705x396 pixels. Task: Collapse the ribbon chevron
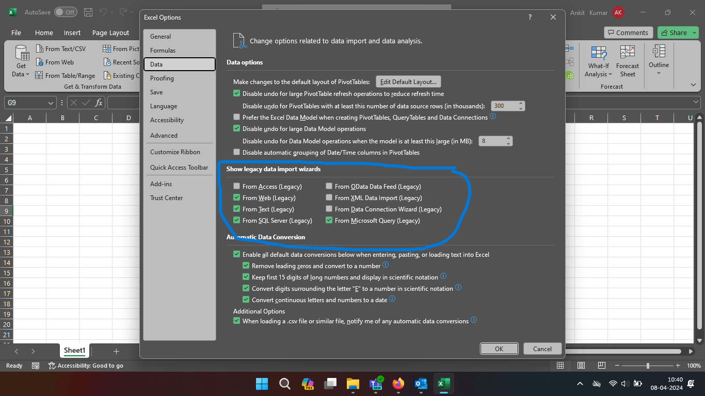pyautogui.click(x=694, y=85)
